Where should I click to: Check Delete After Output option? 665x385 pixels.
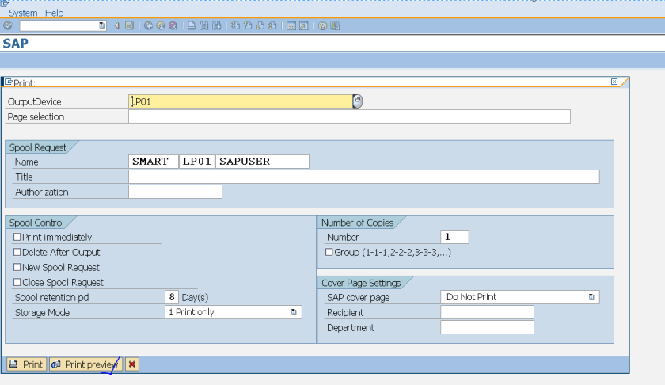click(17, 252)
